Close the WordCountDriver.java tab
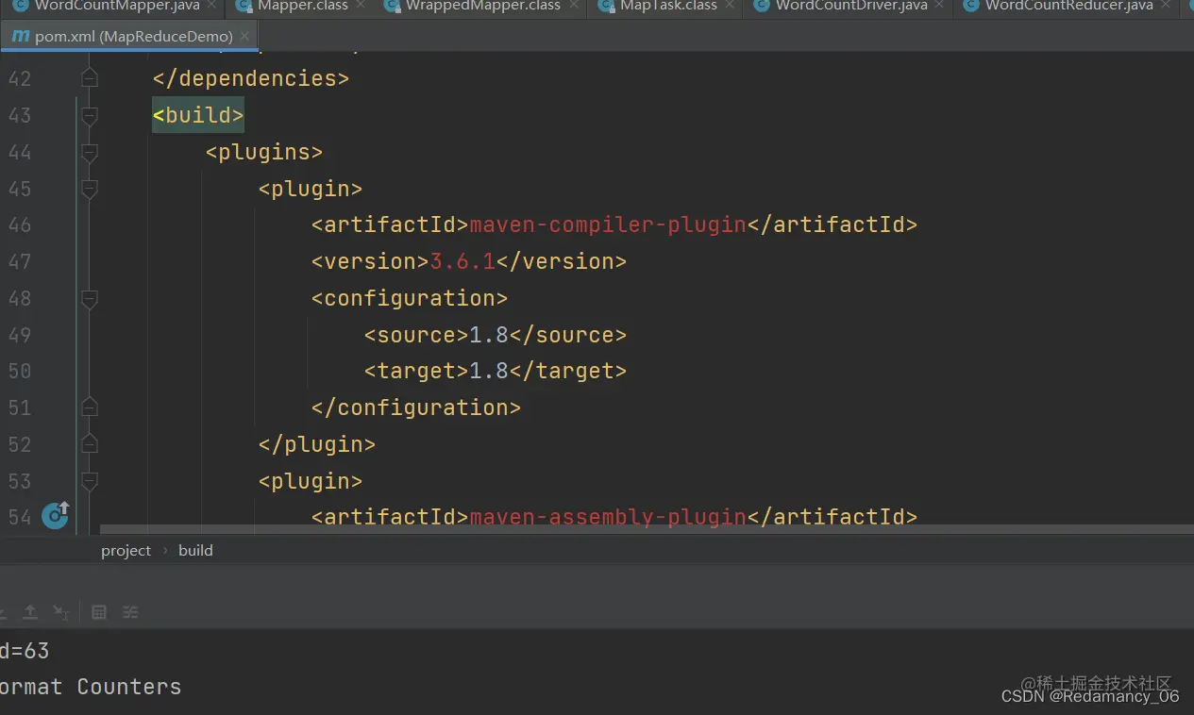 [x=940, y=6]
